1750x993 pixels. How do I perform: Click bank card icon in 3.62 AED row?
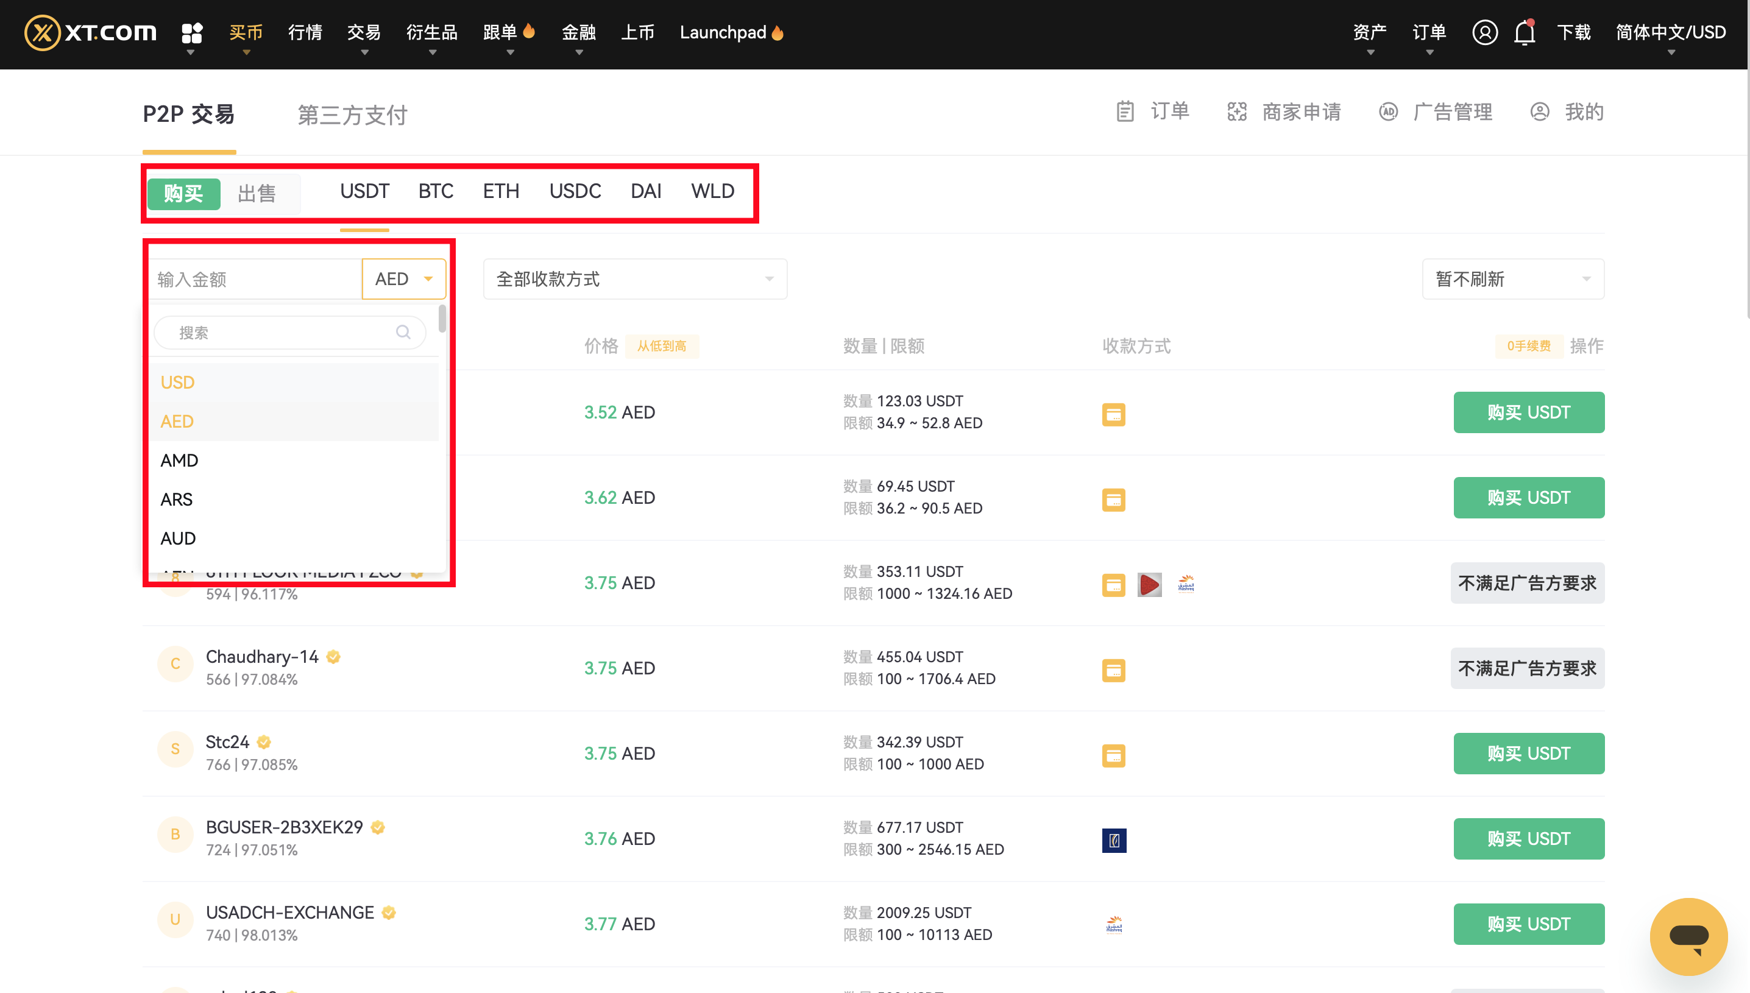(1113, 500)
